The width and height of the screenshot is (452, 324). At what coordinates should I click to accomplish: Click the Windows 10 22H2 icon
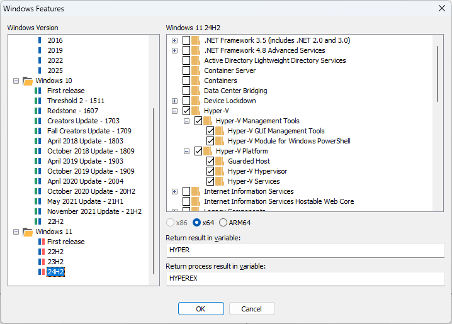pos(38,221)
